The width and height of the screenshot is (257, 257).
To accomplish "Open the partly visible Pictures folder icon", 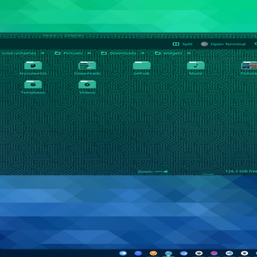I will pos(249,68).
